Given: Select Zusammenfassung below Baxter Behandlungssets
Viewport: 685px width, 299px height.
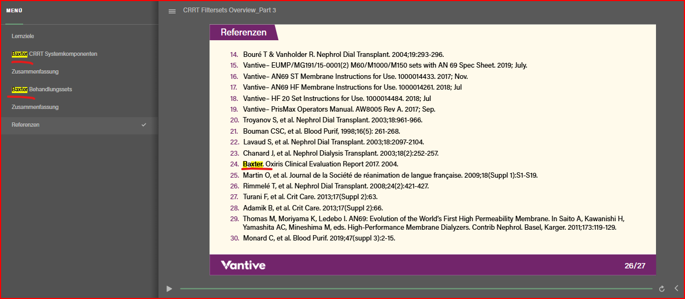Looking at the screenshot, I should [35, 107].
